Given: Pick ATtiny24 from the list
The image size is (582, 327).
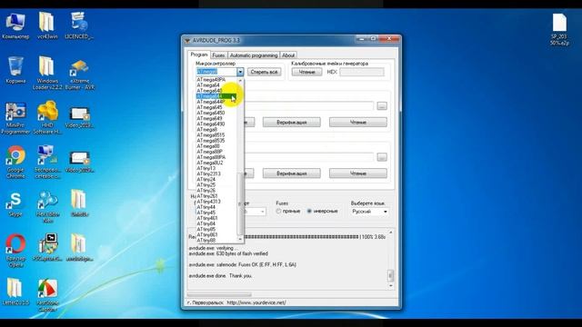Looking at the screenshot, I should point(216,180).
